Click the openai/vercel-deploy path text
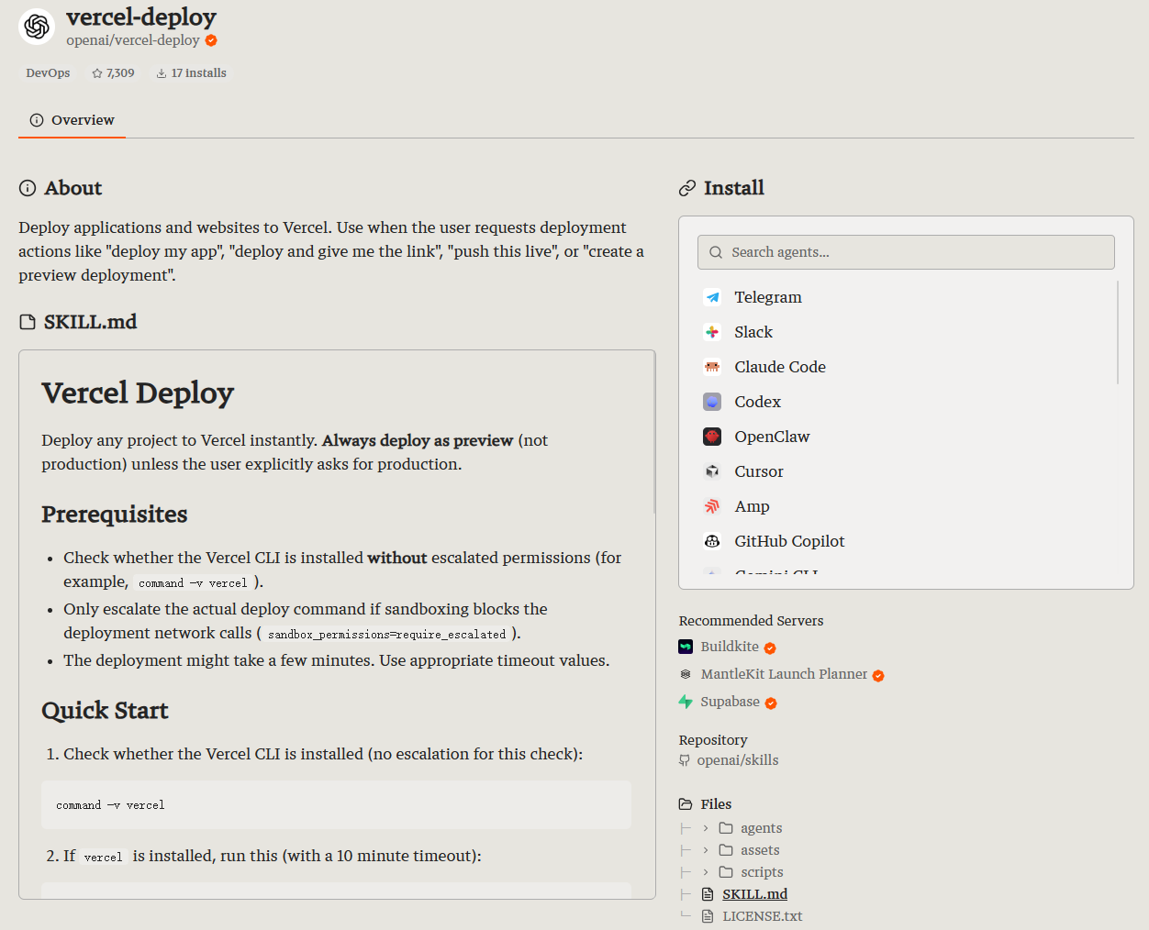The width and height of the screenshot is (1149, 930). [x=133, y=40]
